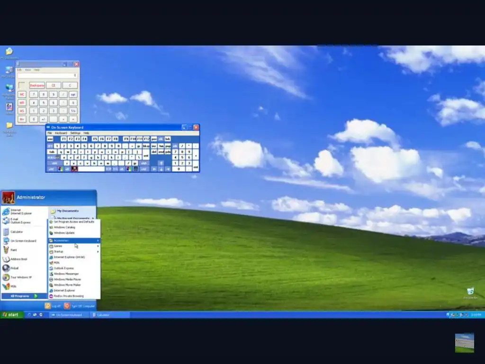Click the q key on On-Screen Keyboard
Image resolution: width=485 pixels, height=364 pixels.
pyautogui.click(x=61, y=152)
